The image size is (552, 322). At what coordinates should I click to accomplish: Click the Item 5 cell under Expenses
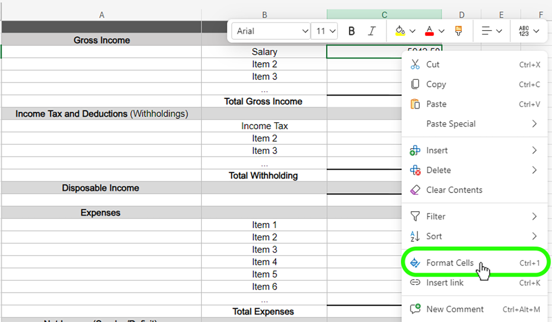pos(265,274)
